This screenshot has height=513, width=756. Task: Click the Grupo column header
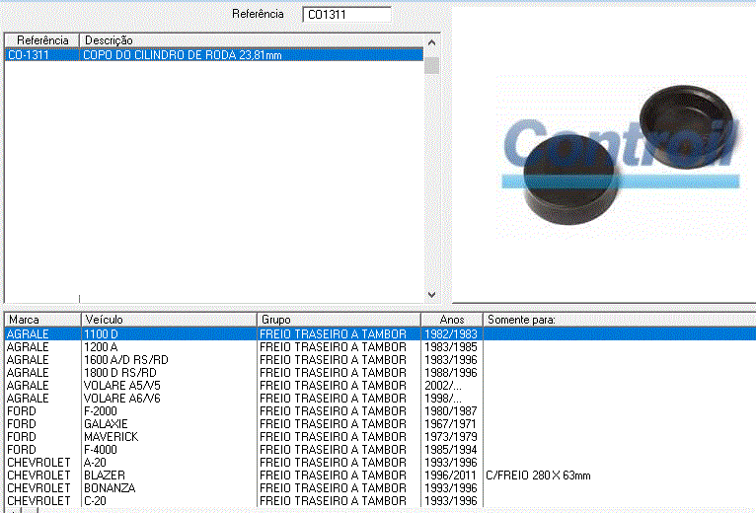(x=338, y=320)
